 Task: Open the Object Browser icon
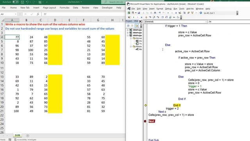[x=192, y=13]
